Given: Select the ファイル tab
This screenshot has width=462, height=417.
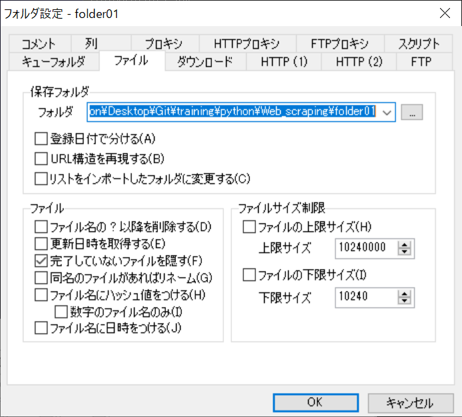Looking at the screenshot, I should click(132, 61).
